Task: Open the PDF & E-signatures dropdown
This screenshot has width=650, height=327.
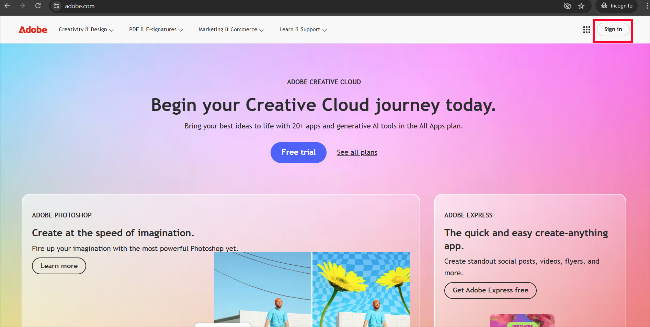Action: 156,29
